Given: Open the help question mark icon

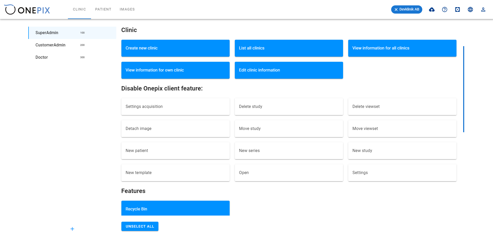Looking at the screenshot, I should point(444,9).
